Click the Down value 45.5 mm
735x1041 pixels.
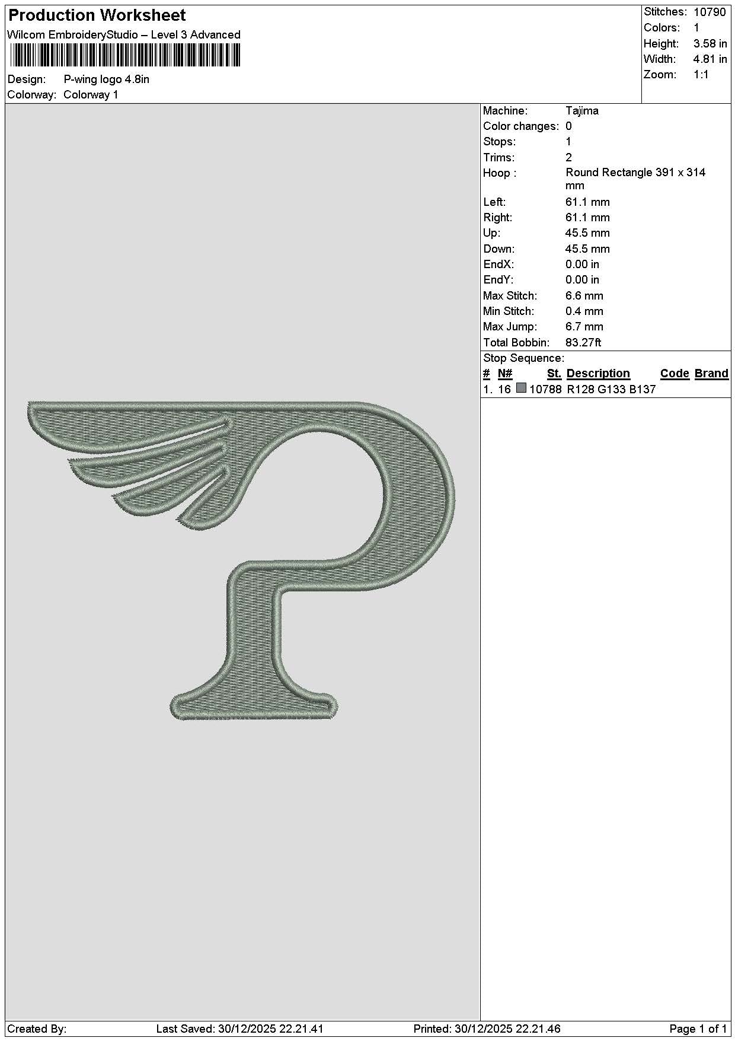click(587, 249)
